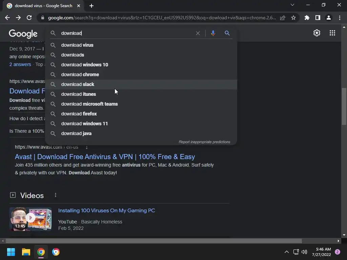
Task: Select suggestion download windows 10
Action: pyautogui.click(x=141, y=65)
